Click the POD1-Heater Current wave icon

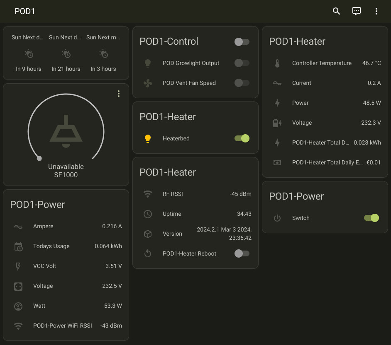tap(277, 83)
